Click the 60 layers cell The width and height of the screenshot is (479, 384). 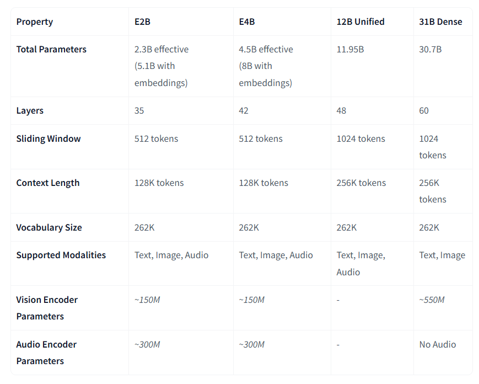[424, 111]
